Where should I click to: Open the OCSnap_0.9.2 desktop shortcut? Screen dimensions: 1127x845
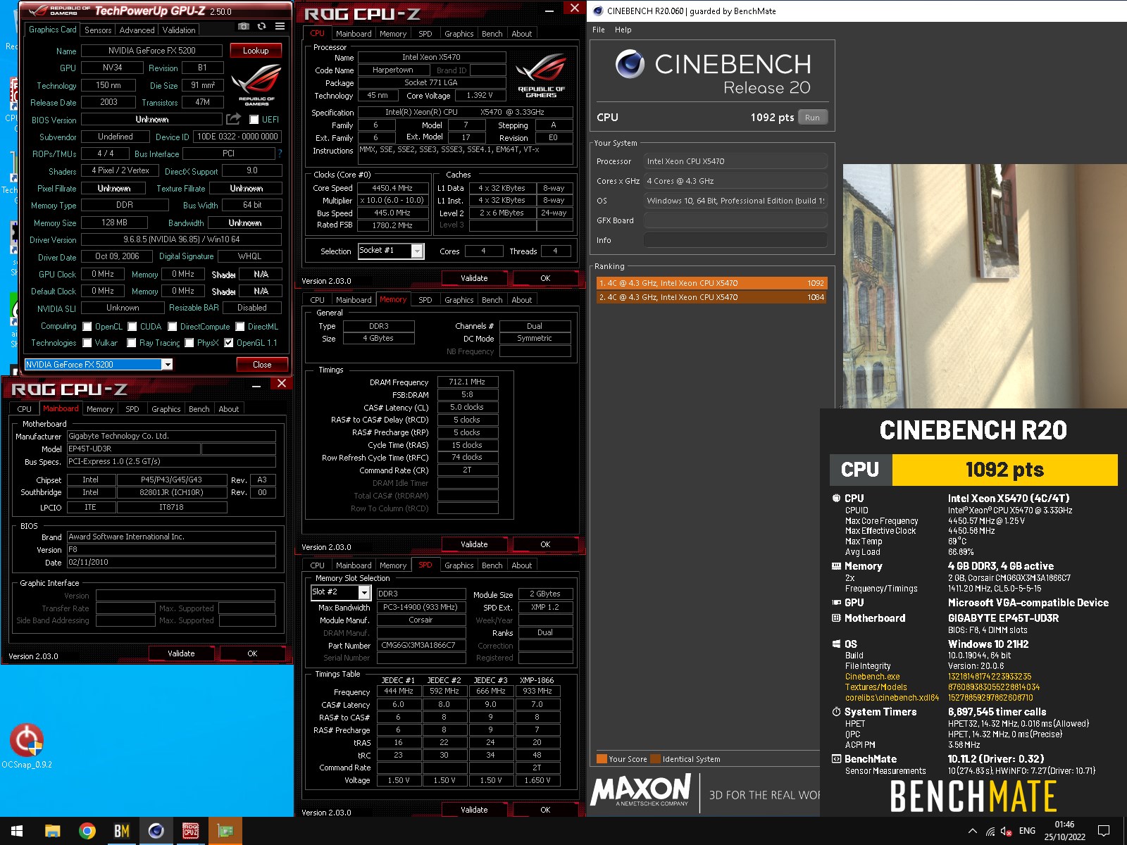click(27, 745)
